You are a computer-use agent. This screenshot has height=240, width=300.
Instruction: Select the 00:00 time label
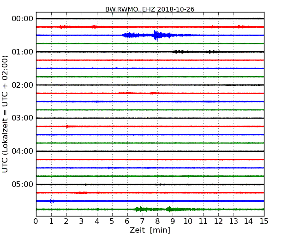coord(23,19)
